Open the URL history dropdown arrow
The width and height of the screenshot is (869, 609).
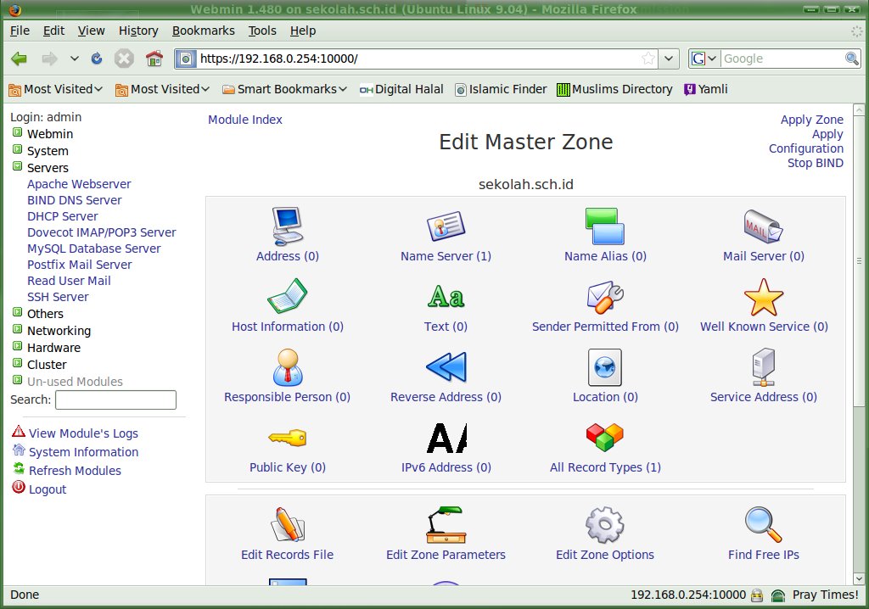669,59
